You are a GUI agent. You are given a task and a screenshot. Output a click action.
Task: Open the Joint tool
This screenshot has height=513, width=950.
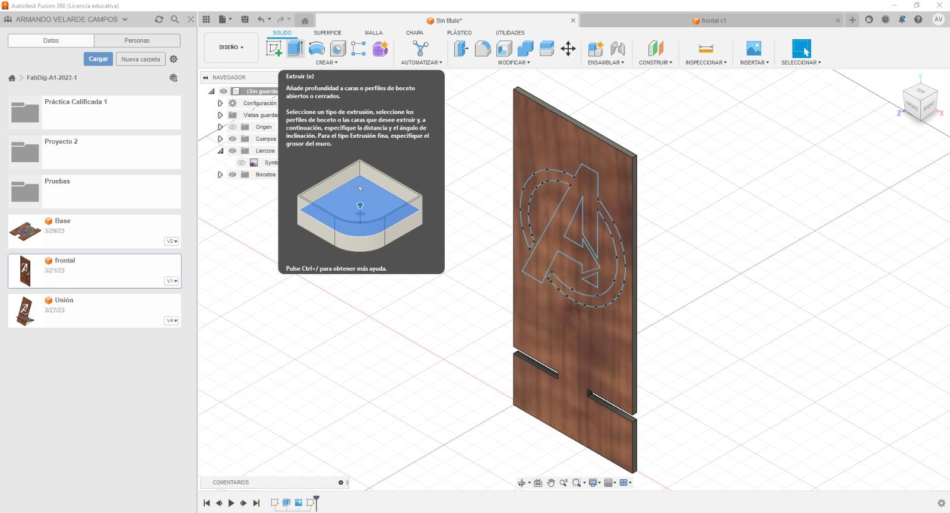pos(617,49)
